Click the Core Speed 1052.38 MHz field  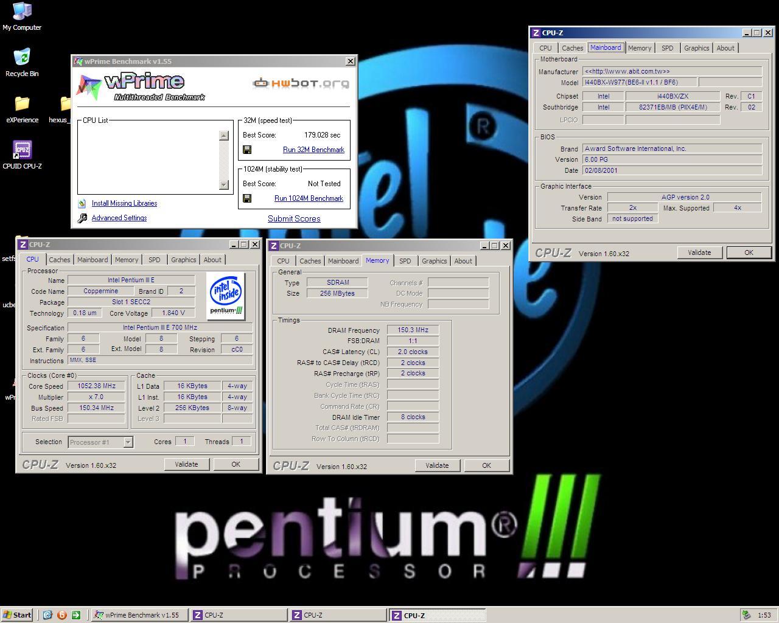(96, 386)
